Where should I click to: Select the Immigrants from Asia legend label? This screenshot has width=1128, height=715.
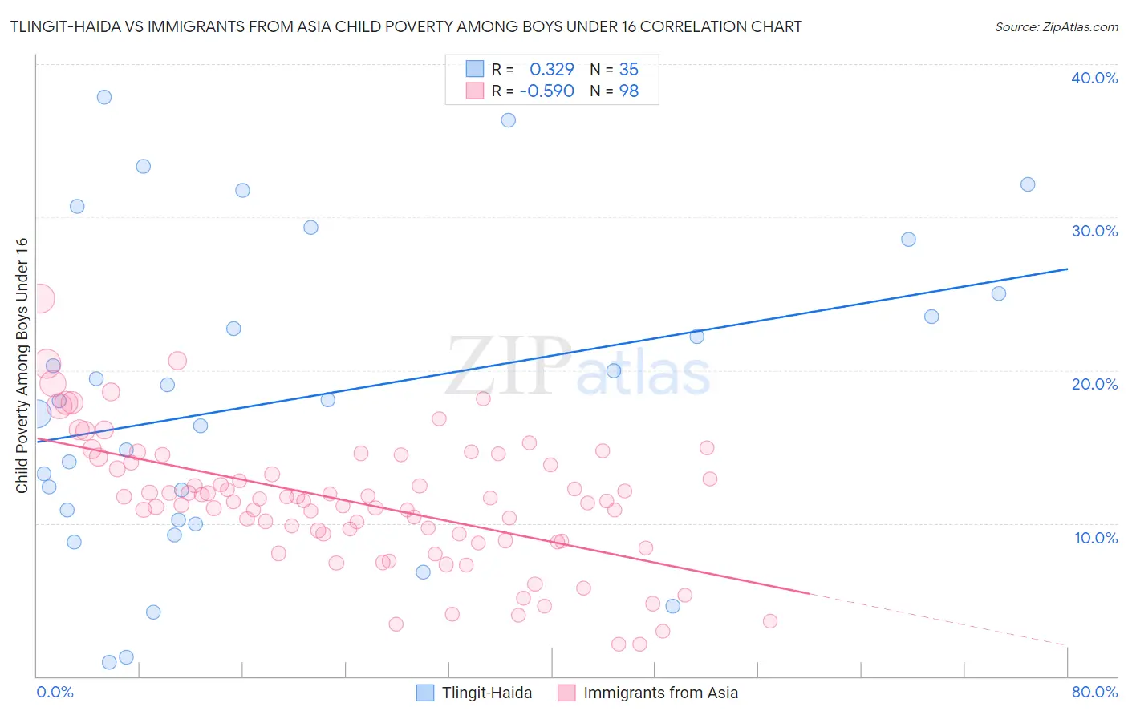click(x=660, y=693)
